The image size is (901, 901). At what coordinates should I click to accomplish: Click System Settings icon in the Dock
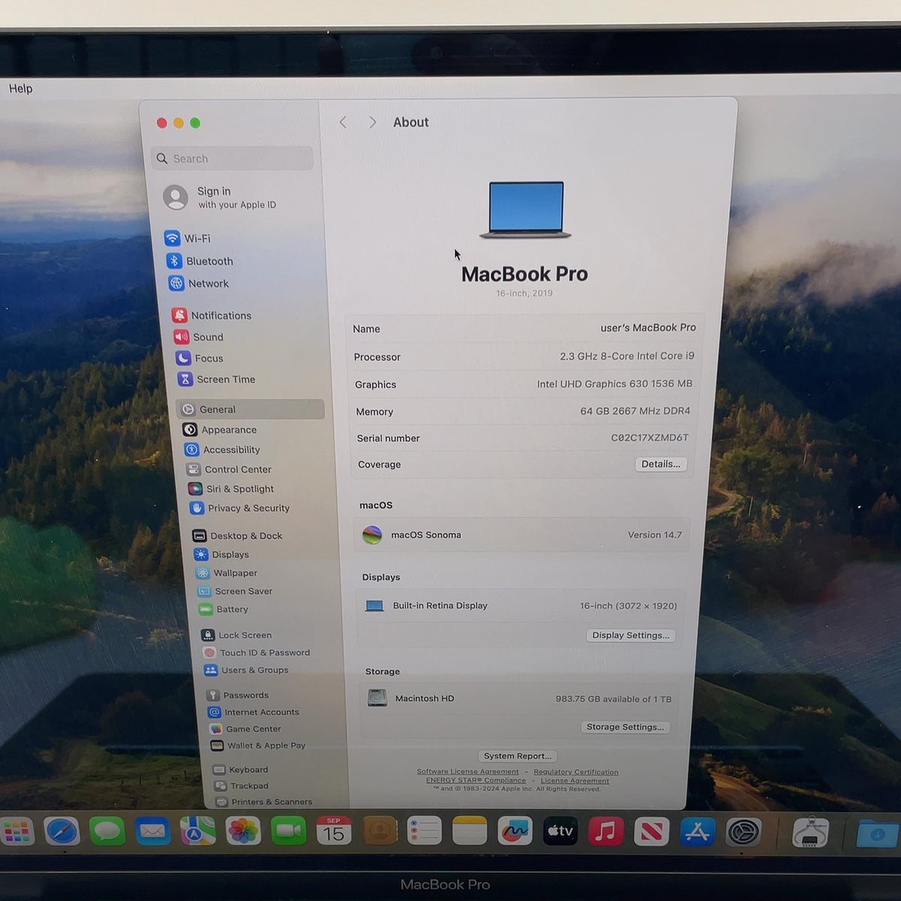743,832
